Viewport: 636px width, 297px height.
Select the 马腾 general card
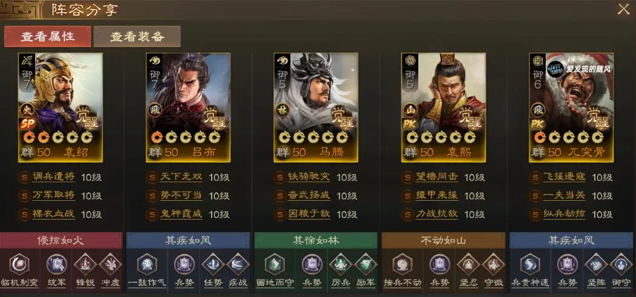click(316, 107)
